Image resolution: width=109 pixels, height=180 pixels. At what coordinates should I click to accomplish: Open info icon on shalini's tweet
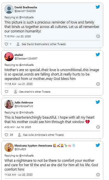point(98,84)
